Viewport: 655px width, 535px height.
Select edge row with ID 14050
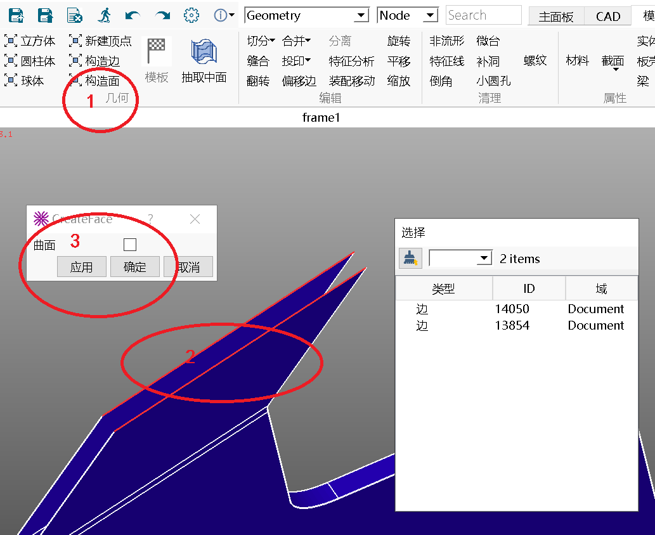[x=512, y=309]
